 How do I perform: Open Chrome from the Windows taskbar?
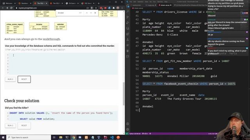tap(73, 137)
